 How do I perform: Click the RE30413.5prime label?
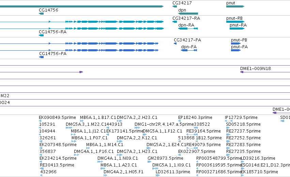(x=57, y=165)
